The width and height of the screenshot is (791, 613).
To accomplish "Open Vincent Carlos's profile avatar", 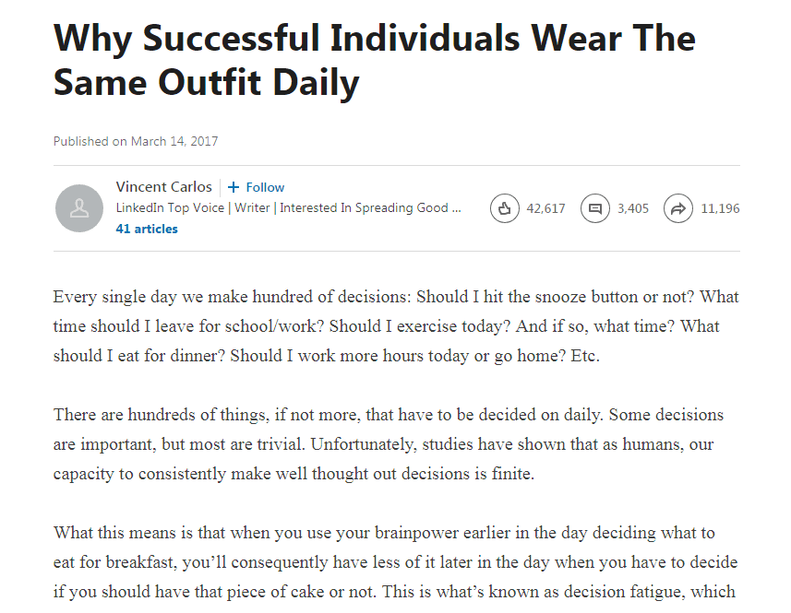I will tap(79, 208).
